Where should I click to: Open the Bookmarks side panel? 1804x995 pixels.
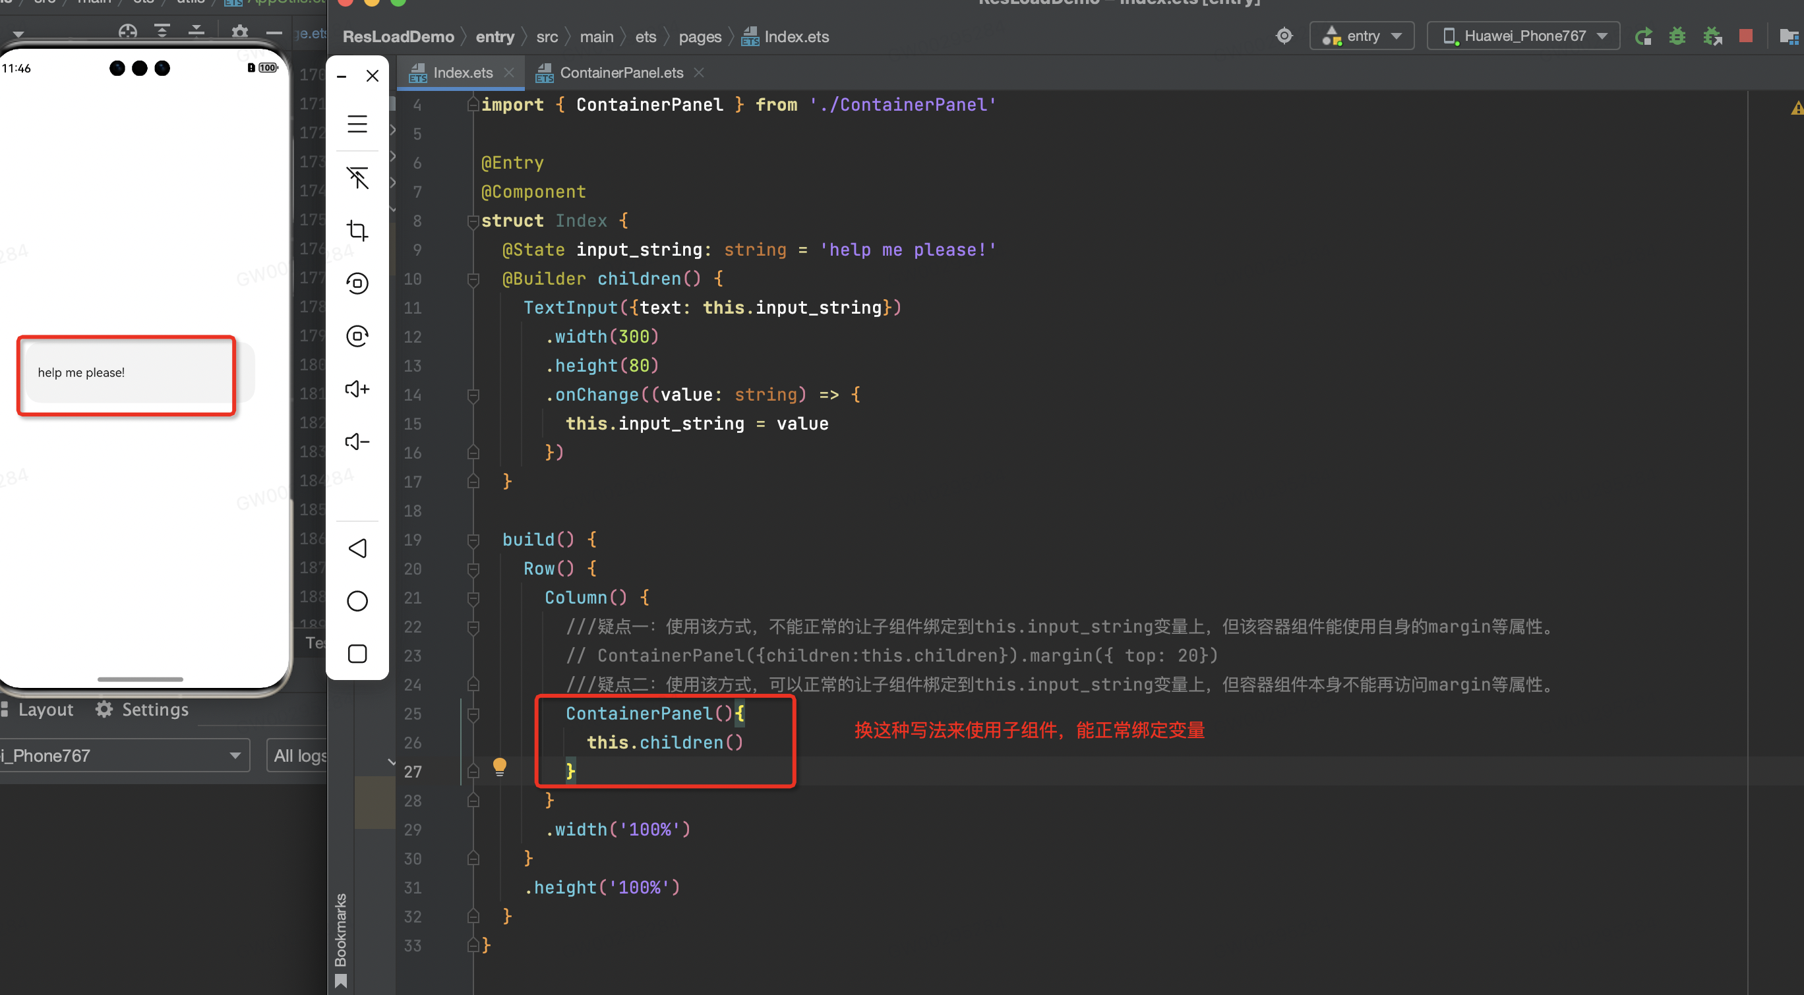[340, 930]
